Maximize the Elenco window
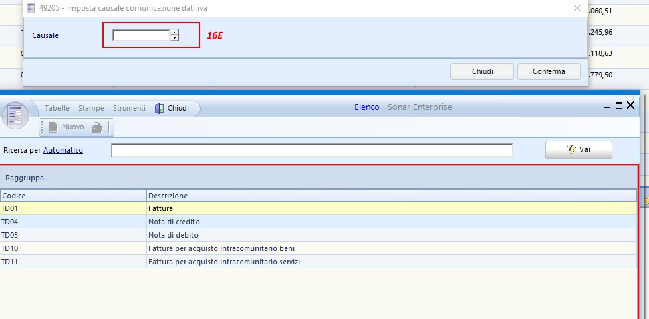The height and width of the screenshot is (319, 649). [618, 105]
